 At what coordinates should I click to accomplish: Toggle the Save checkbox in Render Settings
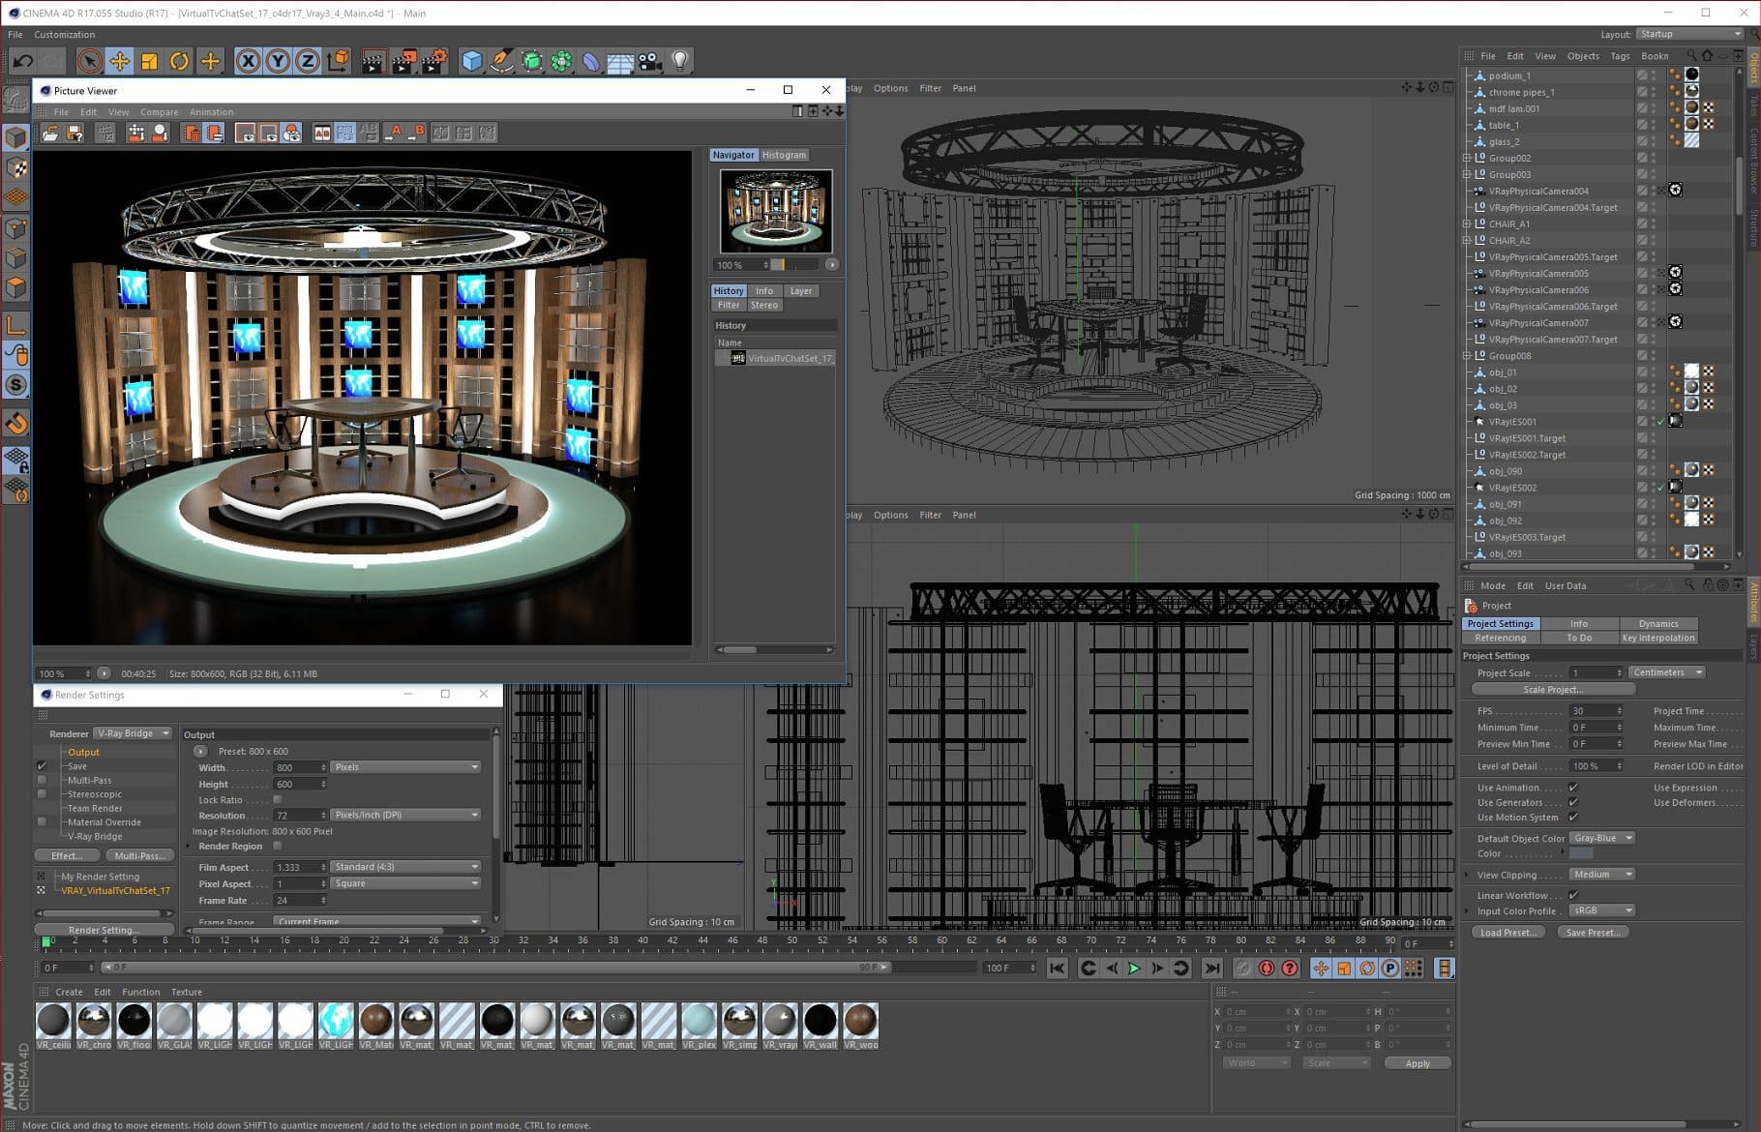tap(42, 766)
